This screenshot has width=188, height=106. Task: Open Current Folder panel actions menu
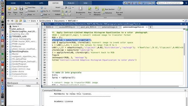coord(37,24)
